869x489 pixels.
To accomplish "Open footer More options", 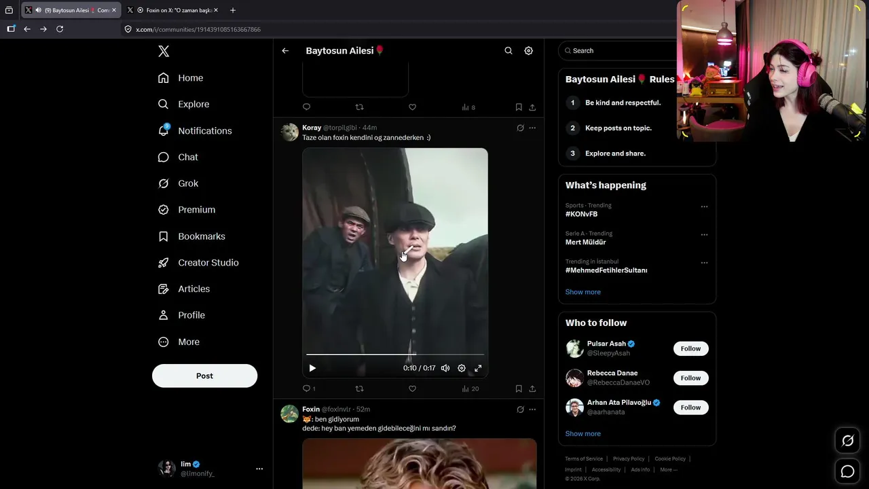I will click(x=669, y=470).
